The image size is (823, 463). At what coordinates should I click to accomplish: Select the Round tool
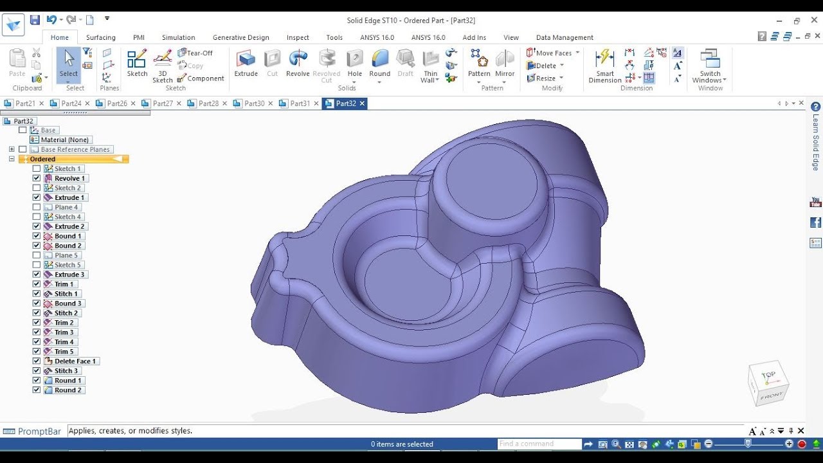(380, 63)
